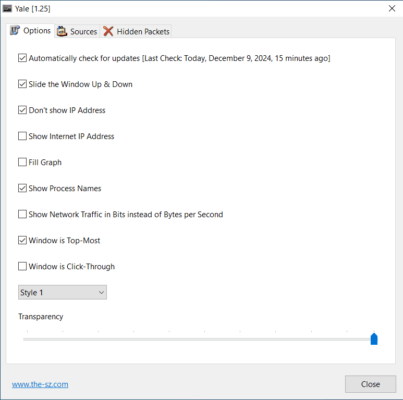Enable Network Traffic in Bits option
The image size is (403, 400).
pos(22,215)
